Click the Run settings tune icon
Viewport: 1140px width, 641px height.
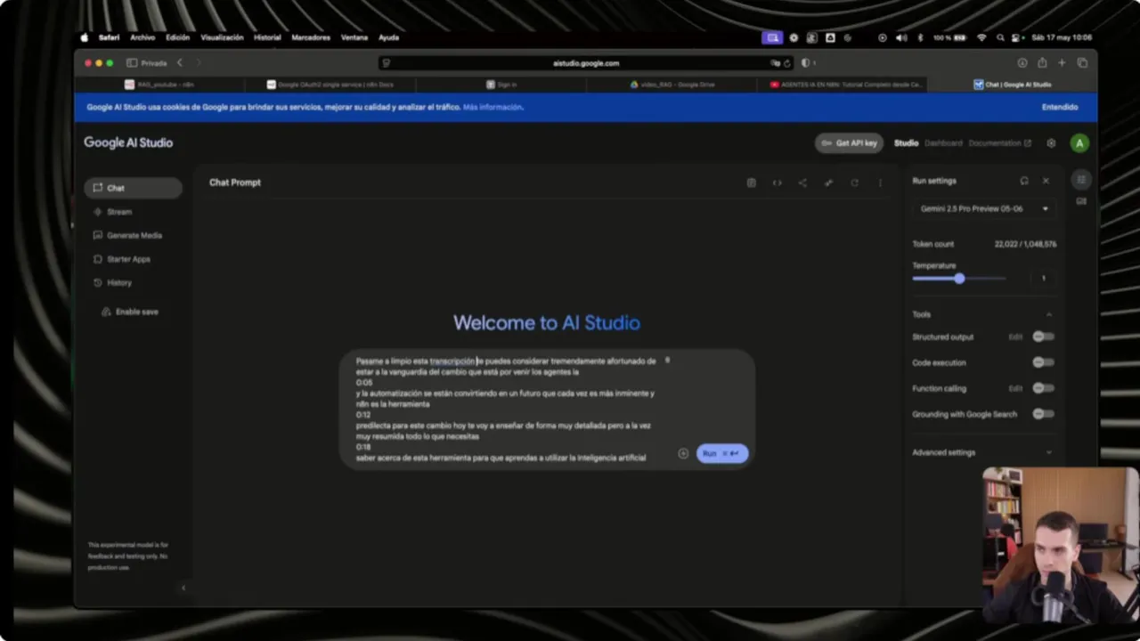[1081, 180]
